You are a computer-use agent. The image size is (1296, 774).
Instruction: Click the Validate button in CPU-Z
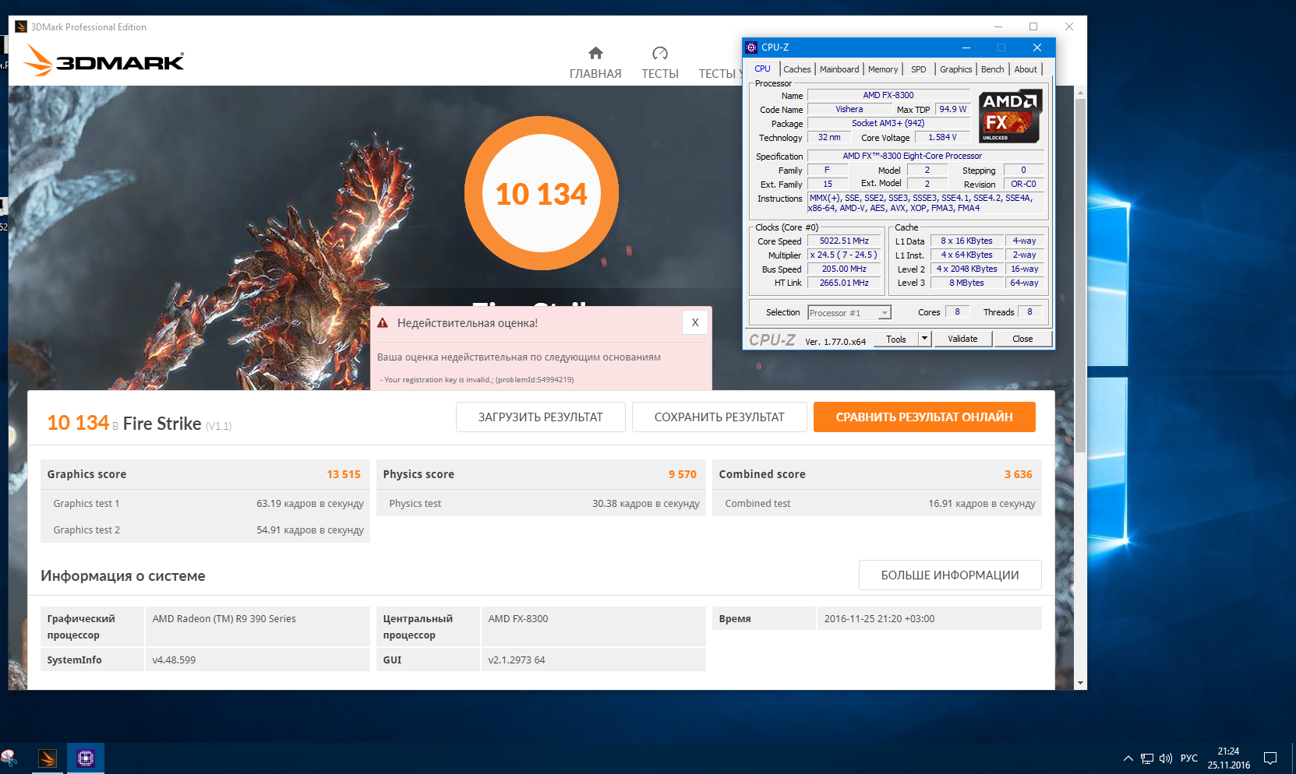point(962,339)
